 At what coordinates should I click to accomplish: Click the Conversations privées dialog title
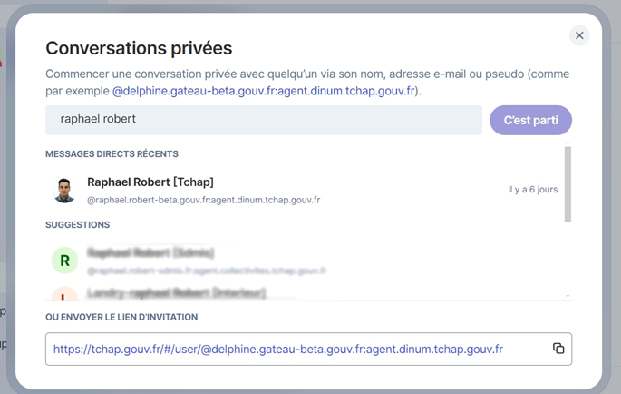(139, 48)
